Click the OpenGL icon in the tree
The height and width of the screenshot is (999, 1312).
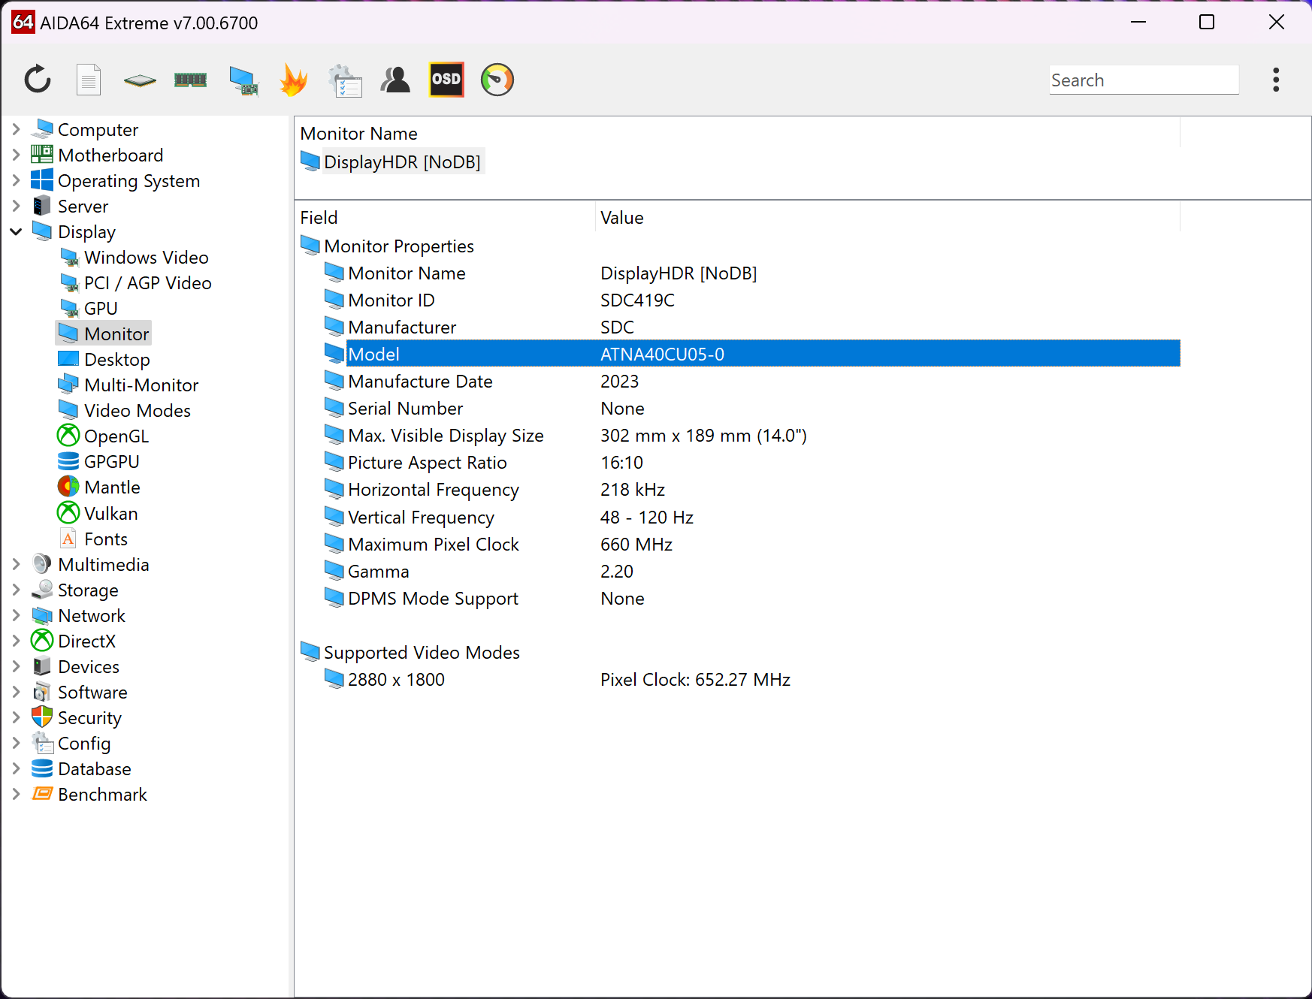pos(68,435)
